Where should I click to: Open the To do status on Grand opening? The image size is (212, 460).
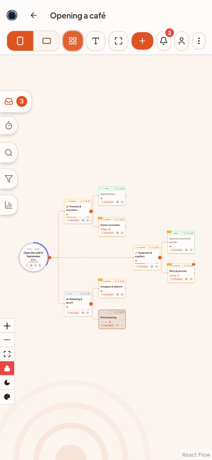click(x=104, y=312)
